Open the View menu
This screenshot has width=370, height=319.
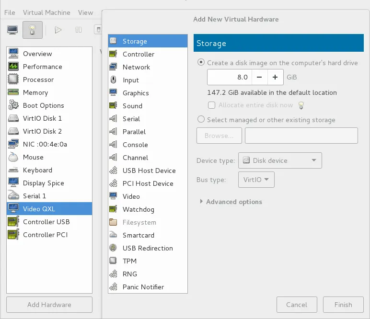(x=85, y=12)
